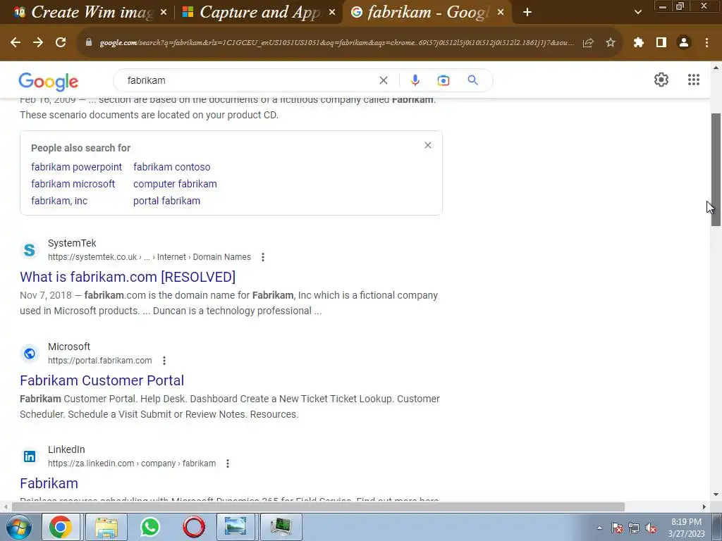The width and height of the screenshot is (722, 541).
Task: Search by image with camera icon
Action: point(443,80)
